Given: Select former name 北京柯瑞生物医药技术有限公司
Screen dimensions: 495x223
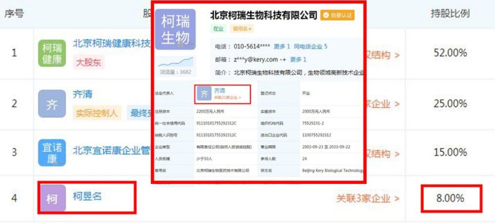Looking at the screenshot, I should (223, 170).
